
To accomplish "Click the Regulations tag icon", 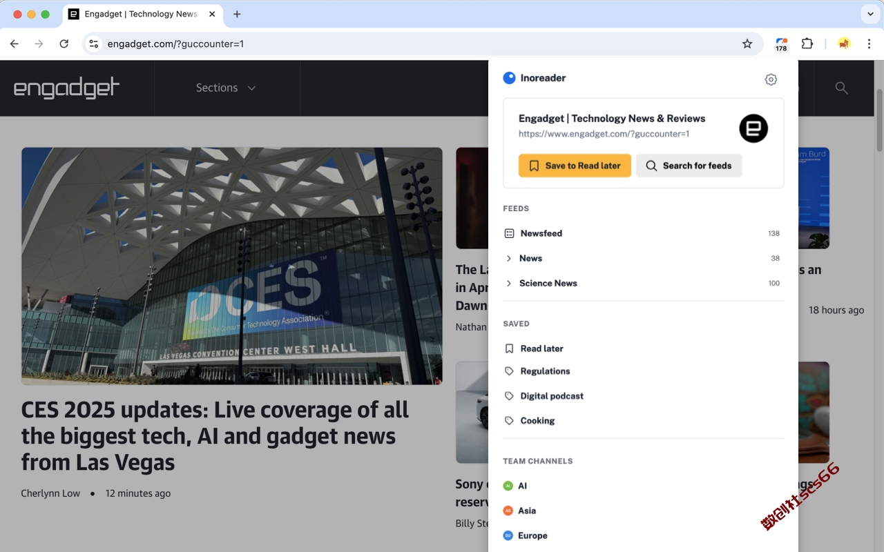I will (x=509, y=371).
